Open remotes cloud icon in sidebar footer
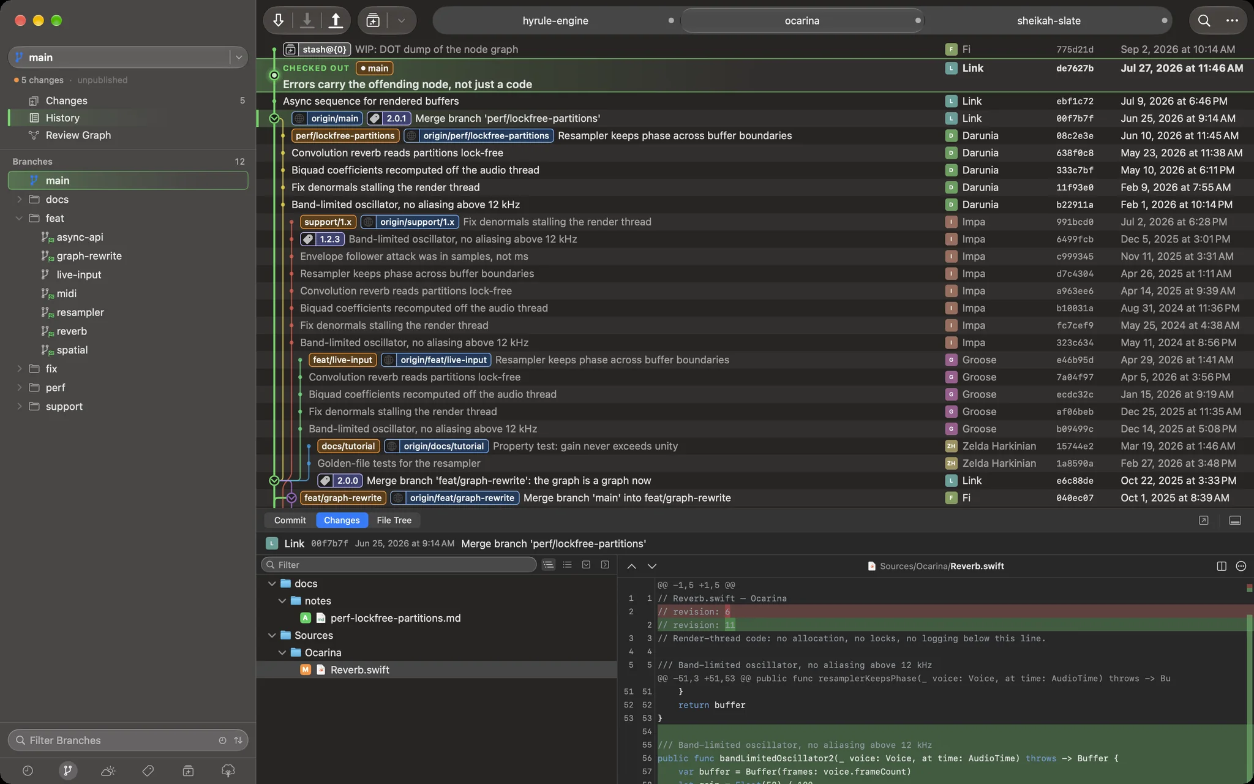Image resolution: width=1254 pixels, height=784 pixels. coord(108,771)
